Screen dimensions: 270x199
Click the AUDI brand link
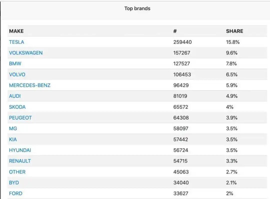(15, 96)
